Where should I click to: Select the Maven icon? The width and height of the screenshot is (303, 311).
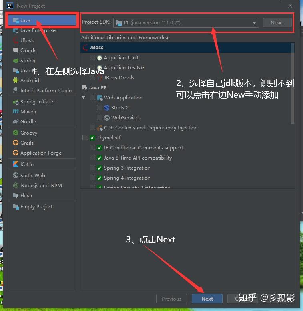click(x=16, y=111)
